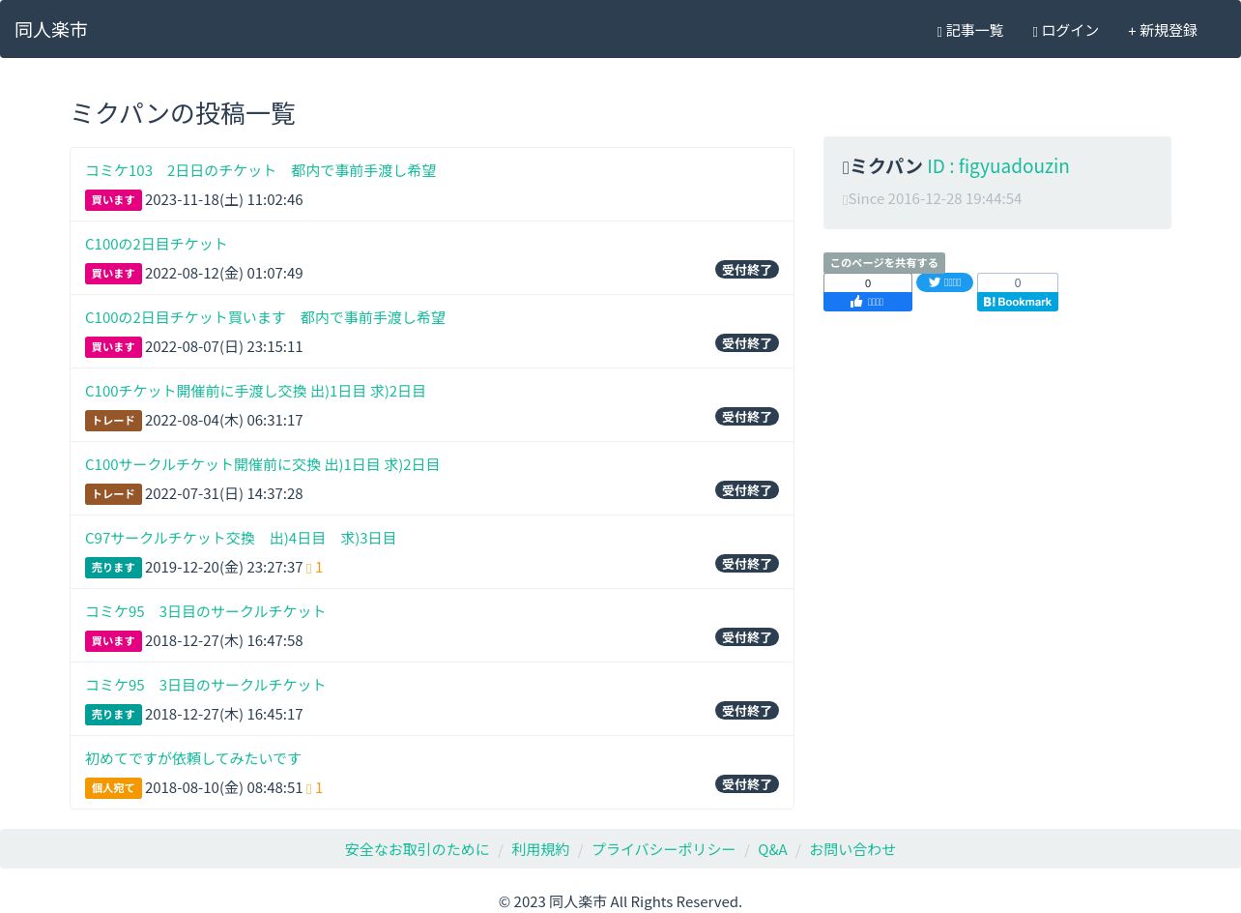Click 受付終了 badge on the 16:45:17 コミケ95 post

pyautogui.click(x=747, y=711)
